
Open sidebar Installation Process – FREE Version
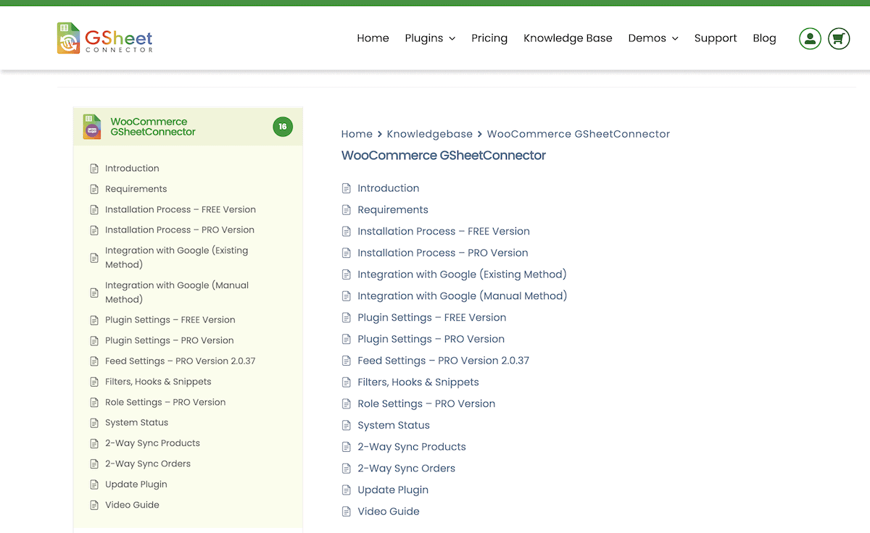[181, 210]
